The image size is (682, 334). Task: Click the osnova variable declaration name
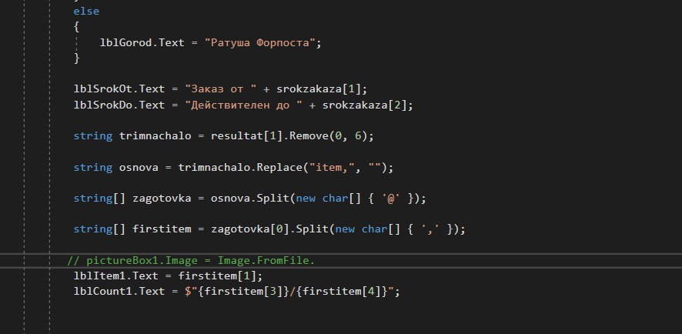coord(139,168)
